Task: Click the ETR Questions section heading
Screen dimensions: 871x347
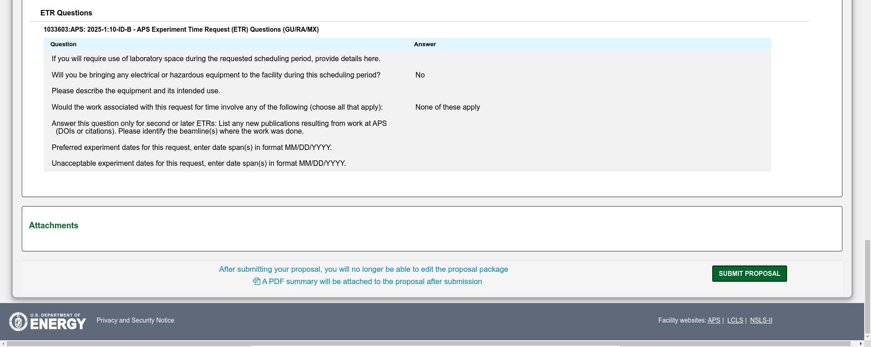Action: (x=66, y=13)
